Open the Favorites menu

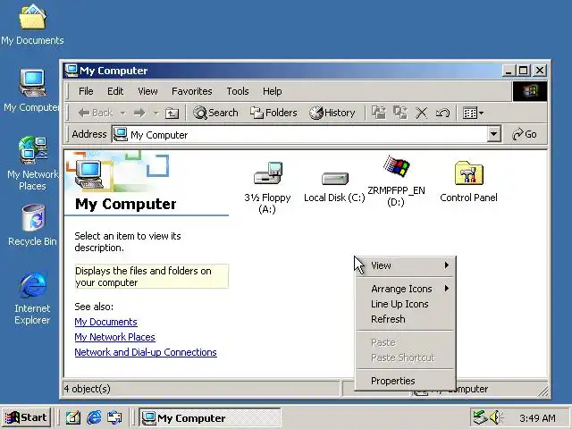point(192,91)
